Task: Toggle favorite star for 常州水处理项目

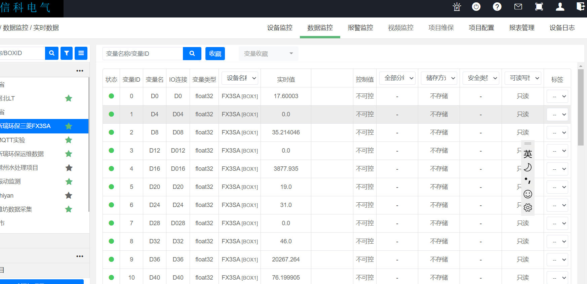Action: pyautogui.click(x=69, y=168)
